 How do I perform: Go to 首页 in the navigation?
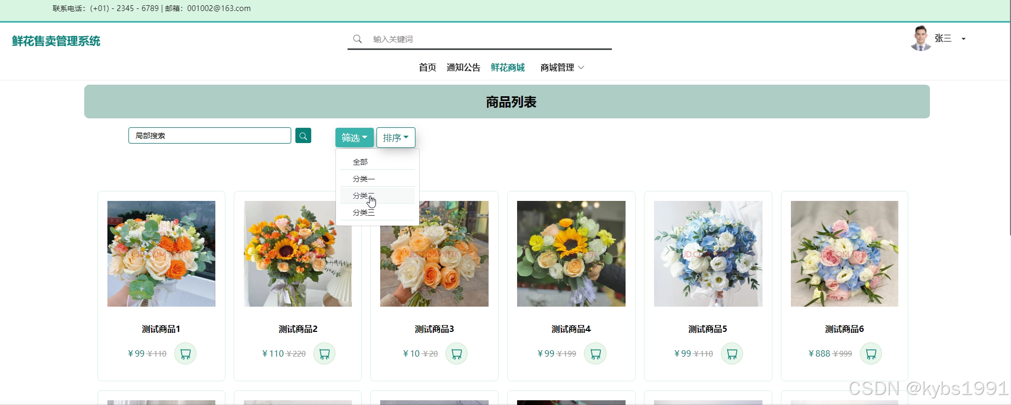coord(428,67)
